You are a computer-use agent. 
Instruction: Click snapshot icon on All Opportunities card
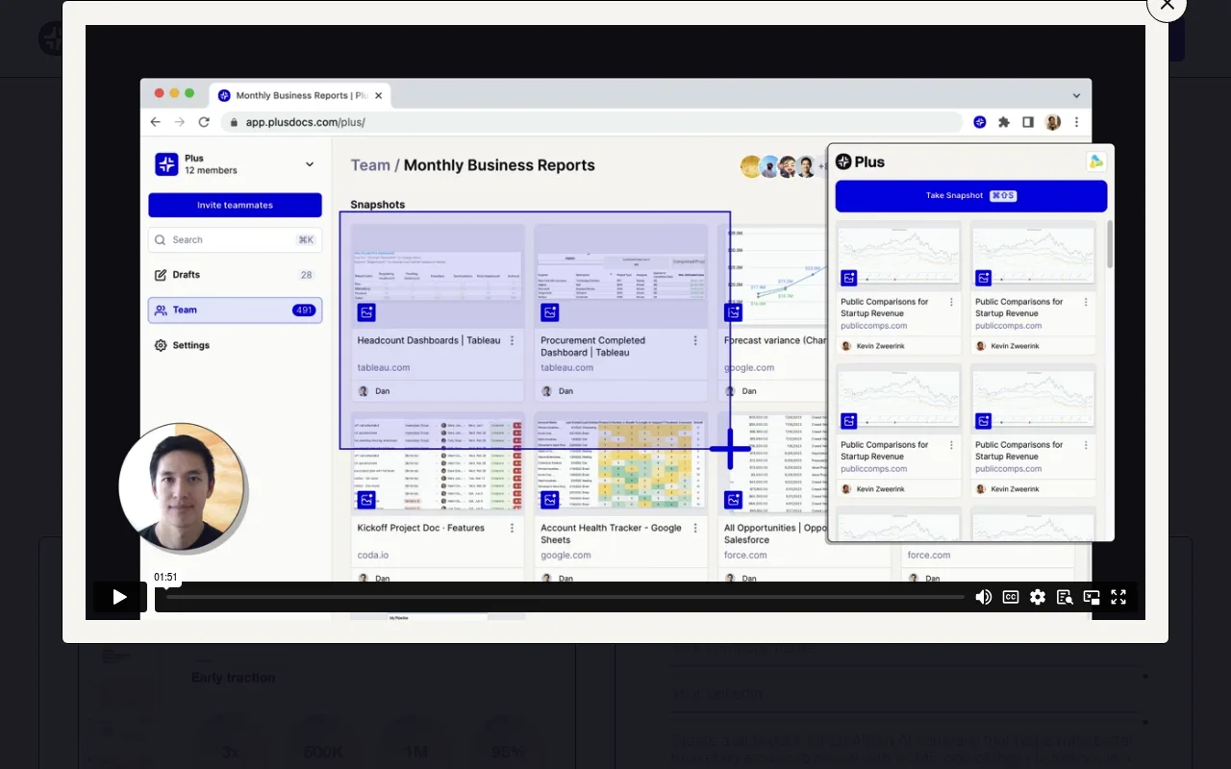click(x=734, y=500)
